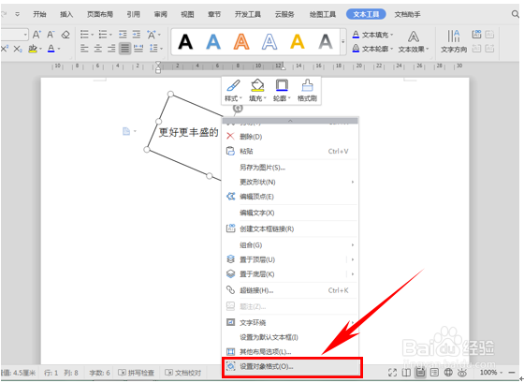The width and height of the screenshot is (524, 383).
Task: Open the 文本填充 text fill dropdown
Action: point(373,35)
